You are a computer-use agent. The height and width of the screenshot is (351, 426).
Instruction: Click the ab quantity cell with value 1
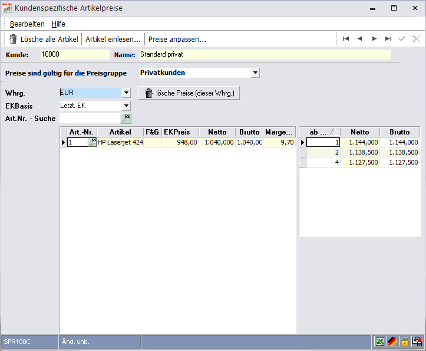tap(323, 142)
